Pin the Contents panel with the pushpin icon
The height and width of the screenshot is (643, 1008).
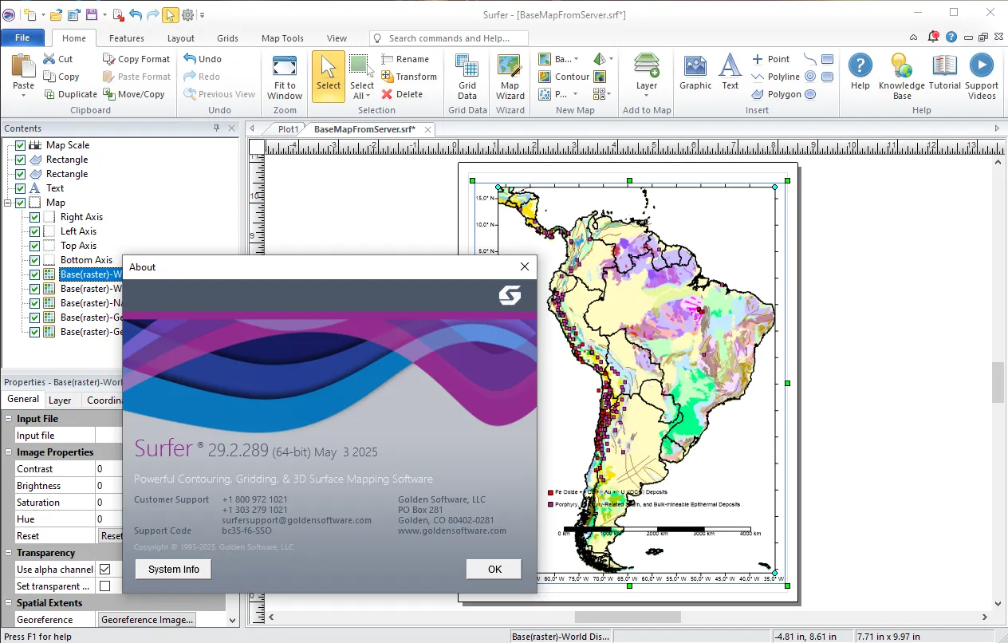(216, 128)
